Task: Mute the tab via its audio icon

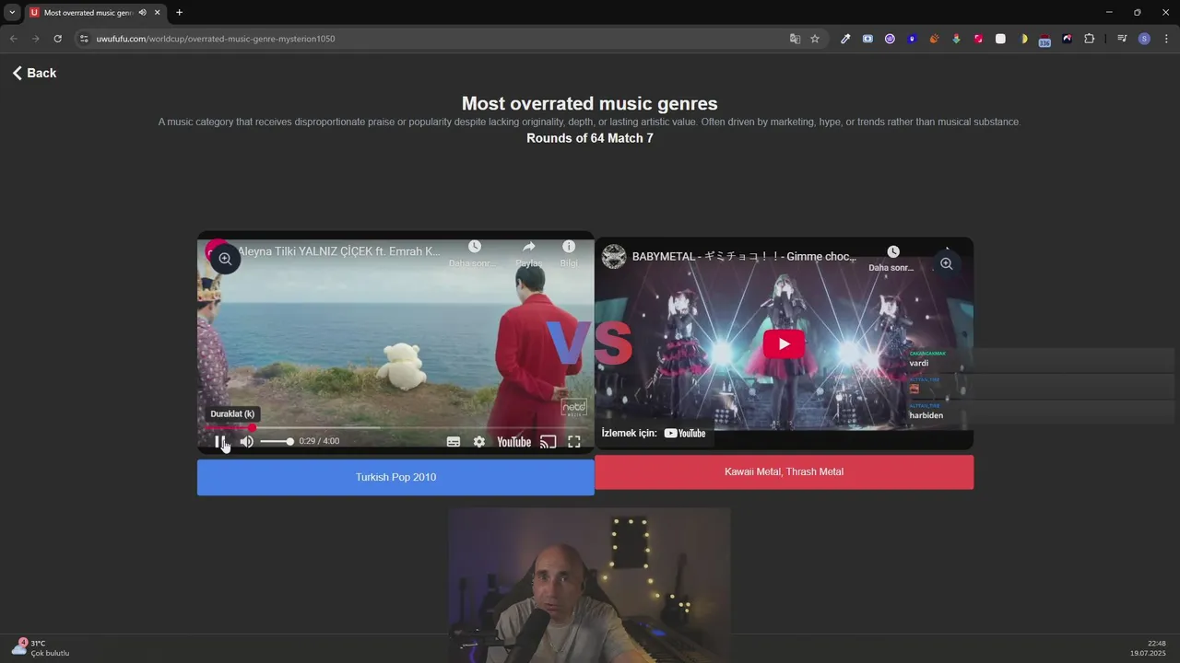Action: click(142, 12)
